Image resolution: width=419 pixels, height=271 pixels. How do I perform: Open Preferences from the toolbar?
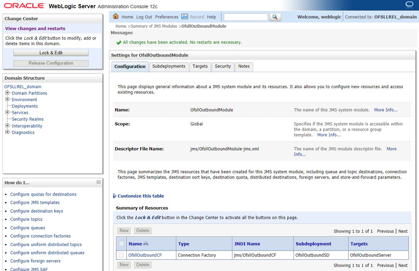coord(167,17)
